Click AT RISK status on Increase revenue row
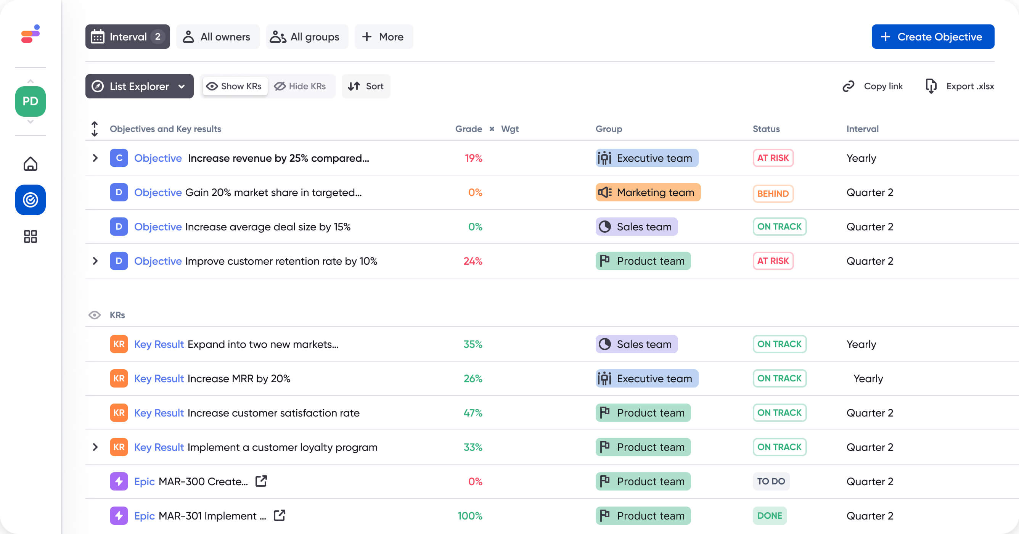Viewport: 1019px width, 534px height. point(773,158)
